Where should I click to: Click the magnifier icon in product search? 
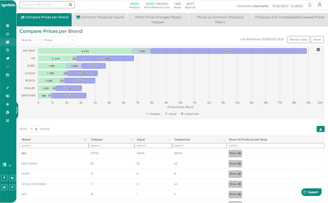point(70,5)
